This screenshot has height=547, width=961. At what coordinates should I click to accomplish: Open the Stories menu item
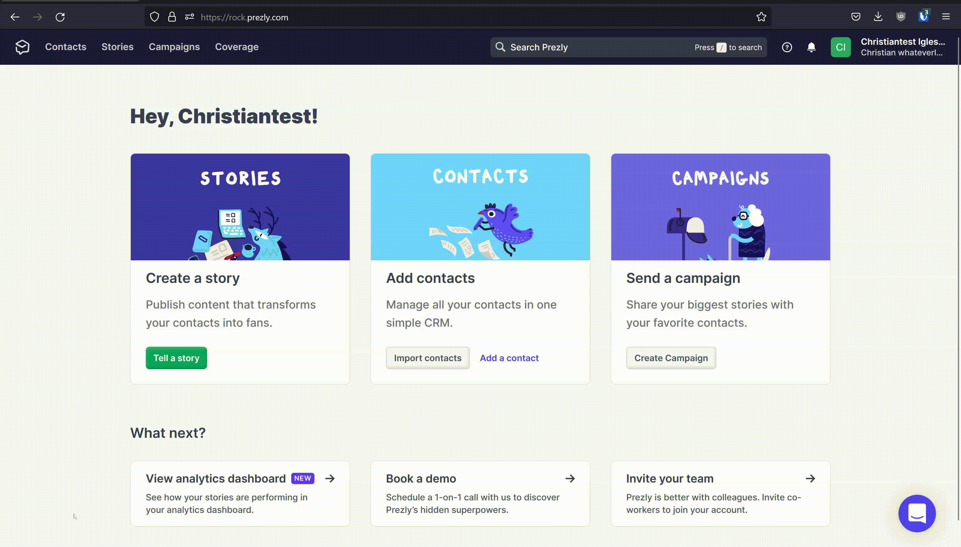tap(118, 47)
